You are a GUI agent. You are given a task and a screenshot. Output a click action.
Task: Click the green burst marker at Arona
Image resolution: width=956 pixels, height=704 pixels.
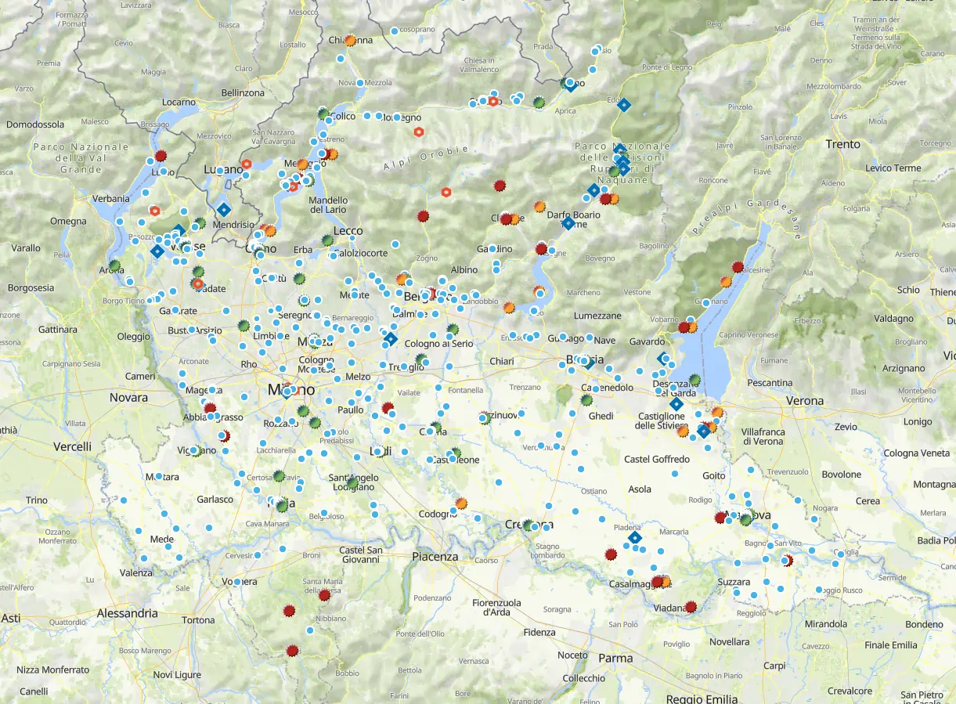tap(115, 265)
